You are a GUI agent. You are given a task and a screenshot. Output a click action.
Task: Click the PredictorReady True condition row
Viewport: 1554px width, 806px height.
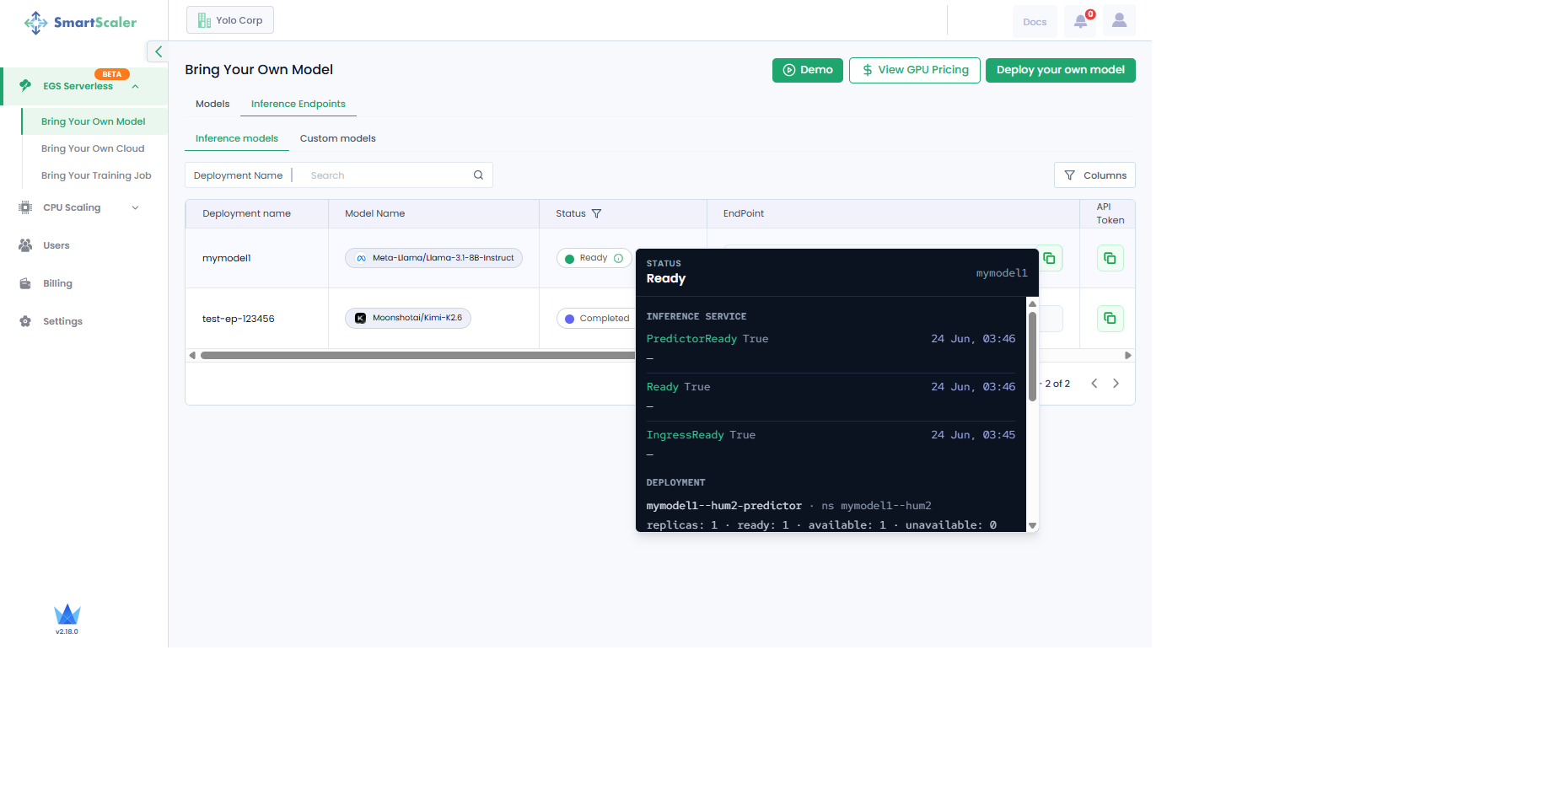(831, 348)
